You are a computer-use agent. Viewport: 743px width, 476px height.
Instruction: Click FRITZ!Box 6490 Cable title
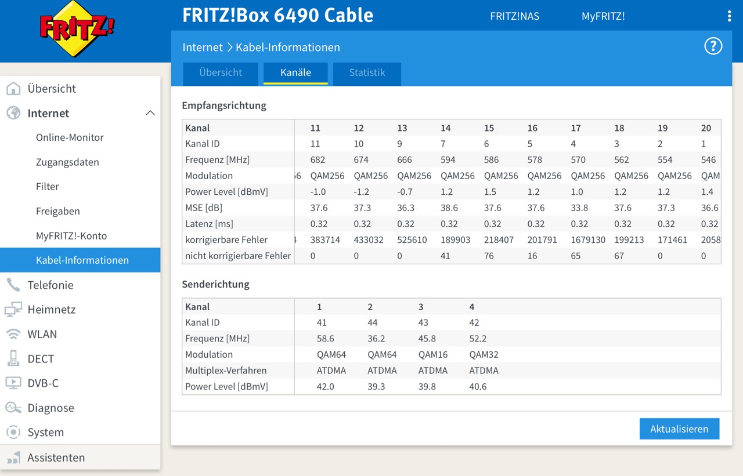277,16
